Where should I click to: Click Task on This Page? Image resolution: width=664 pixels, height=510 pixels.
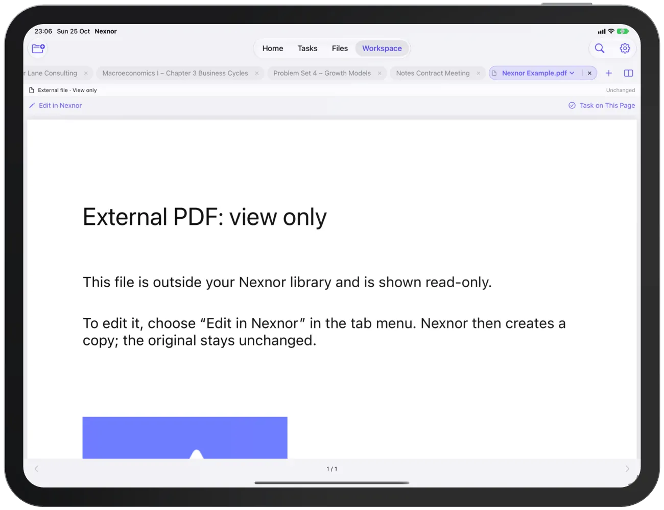tap(602, 105)
